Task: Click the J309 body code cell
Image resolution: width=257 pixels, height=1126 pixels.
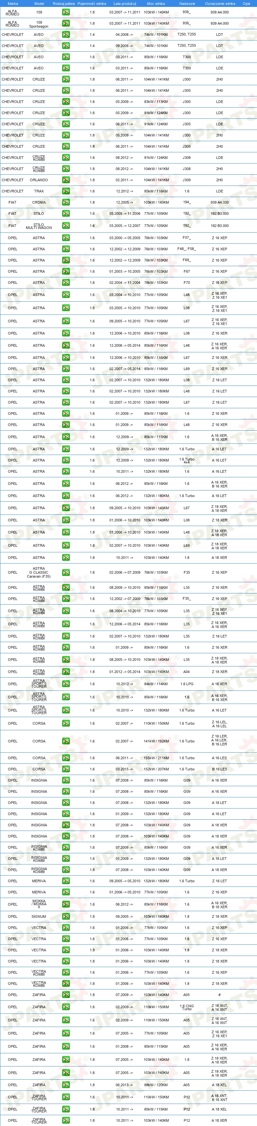Action: (187, 180)
